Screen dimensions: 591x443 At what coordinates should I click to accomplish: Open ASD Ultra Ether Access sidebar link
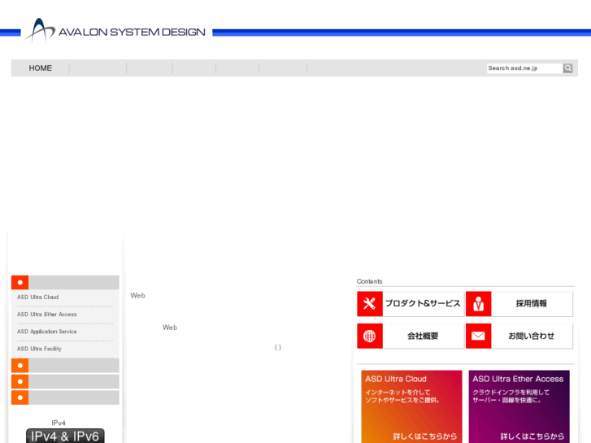coord(46,315)
